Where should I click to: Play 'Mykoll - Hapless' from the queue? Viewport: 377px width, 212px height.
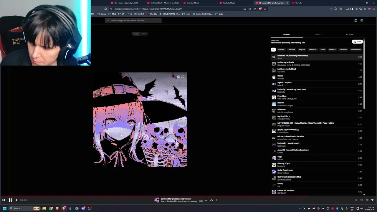click(x=317, y=84)
